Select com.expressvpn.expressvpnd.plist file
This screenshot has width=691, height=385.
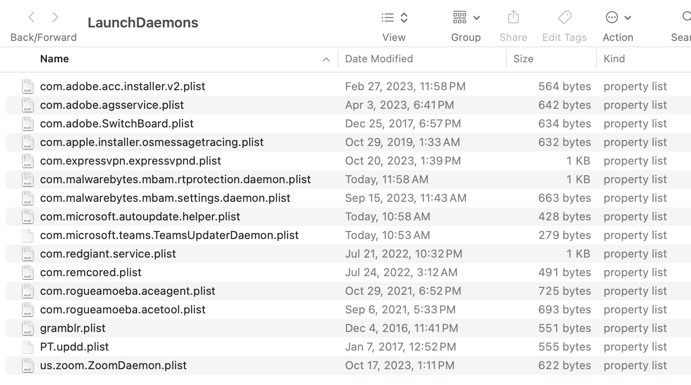tap(131, 161)
